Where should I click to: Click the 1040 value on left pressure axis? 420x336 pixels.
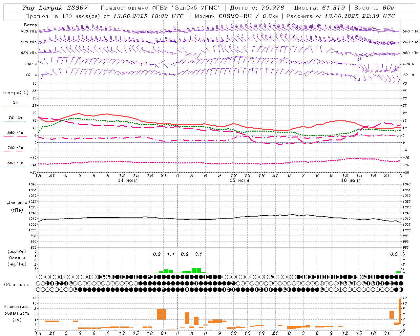click(x=32, y=184)
